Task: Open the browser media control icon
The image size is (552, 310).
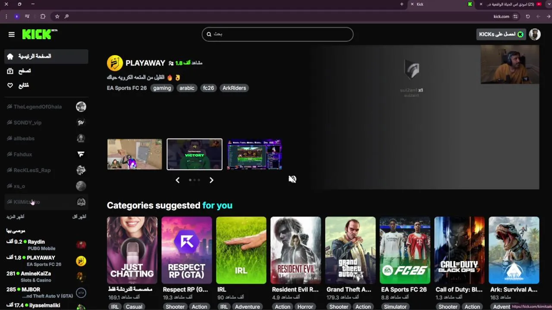Action: click(27, 16)
